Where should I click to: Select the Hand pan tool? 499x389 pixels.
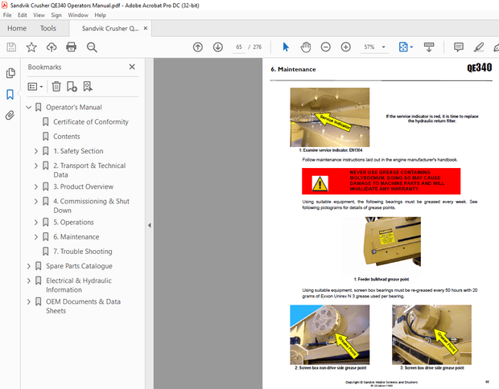pos(306,47)
